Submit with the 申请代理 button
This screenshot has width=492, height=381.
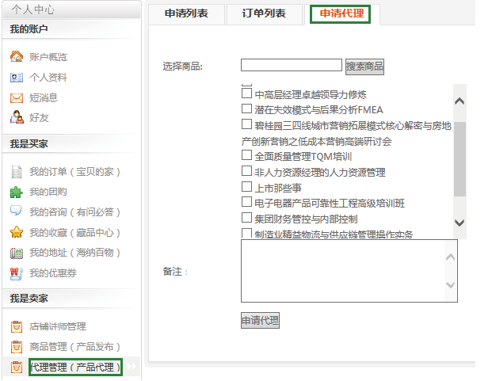(x=260, y=321)
